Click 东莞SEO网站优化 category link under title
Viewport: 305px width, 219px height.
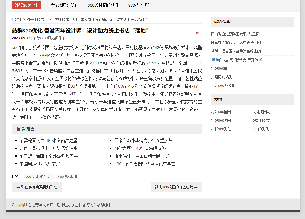47,38
